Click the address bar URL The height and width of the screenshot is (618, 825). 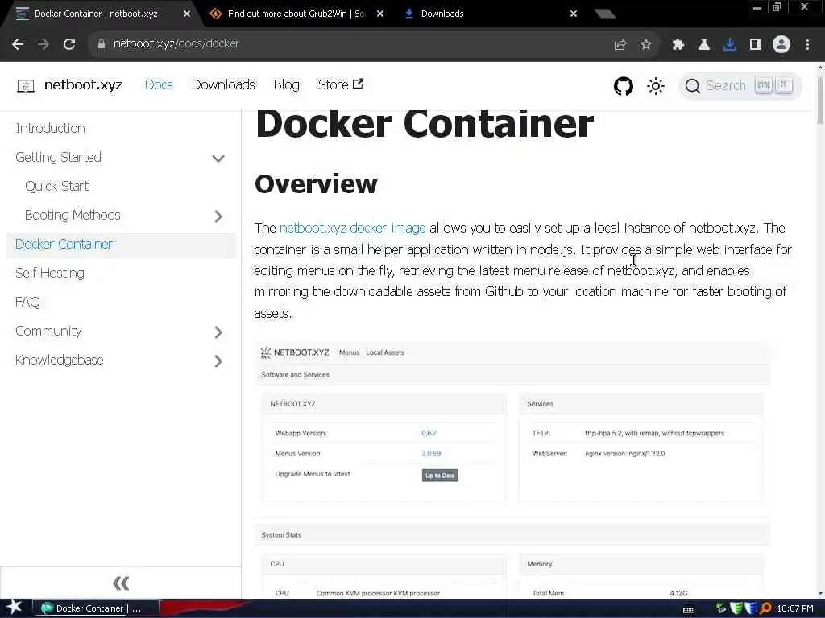point(176,43)
